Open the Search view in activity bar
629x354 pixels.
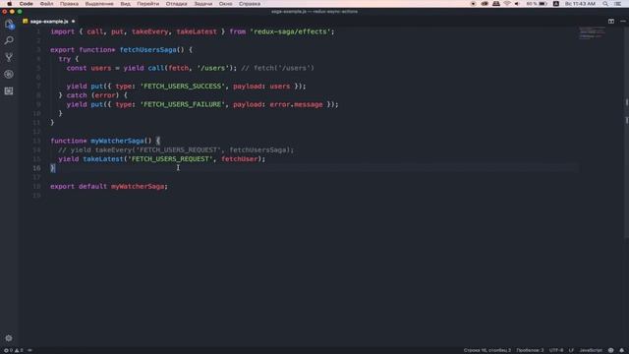(9, 40)
